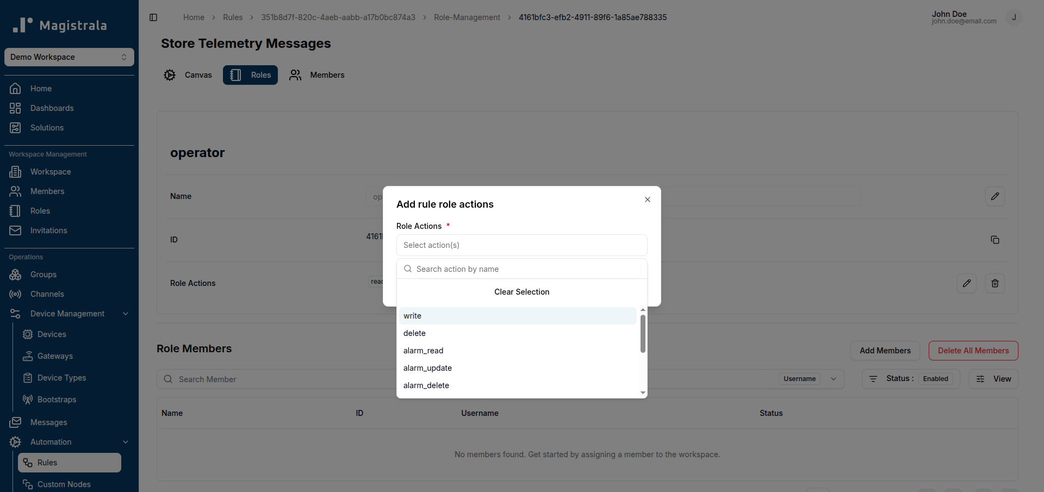Switch to the Roles tab
Viewport: 1044px width, 492px height.
250,75
